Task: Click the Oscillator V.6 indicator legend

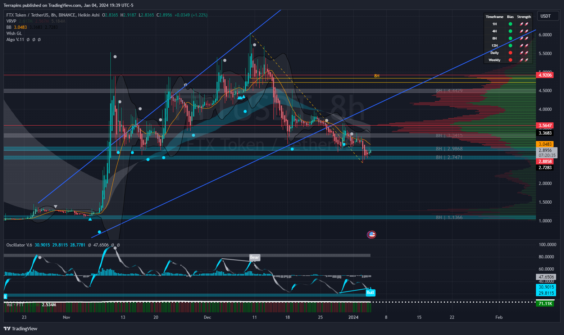Action: [19, 245]
